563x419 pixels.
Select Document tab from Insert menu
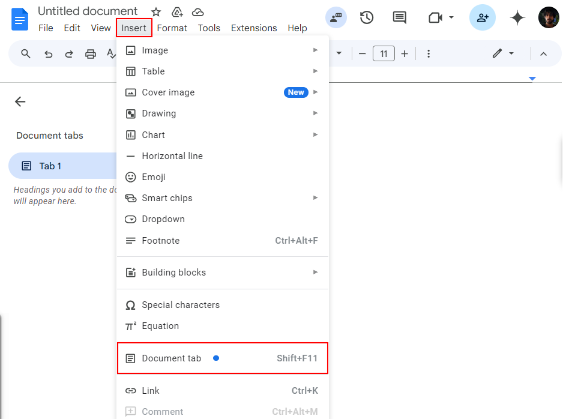tap(222, 358)
